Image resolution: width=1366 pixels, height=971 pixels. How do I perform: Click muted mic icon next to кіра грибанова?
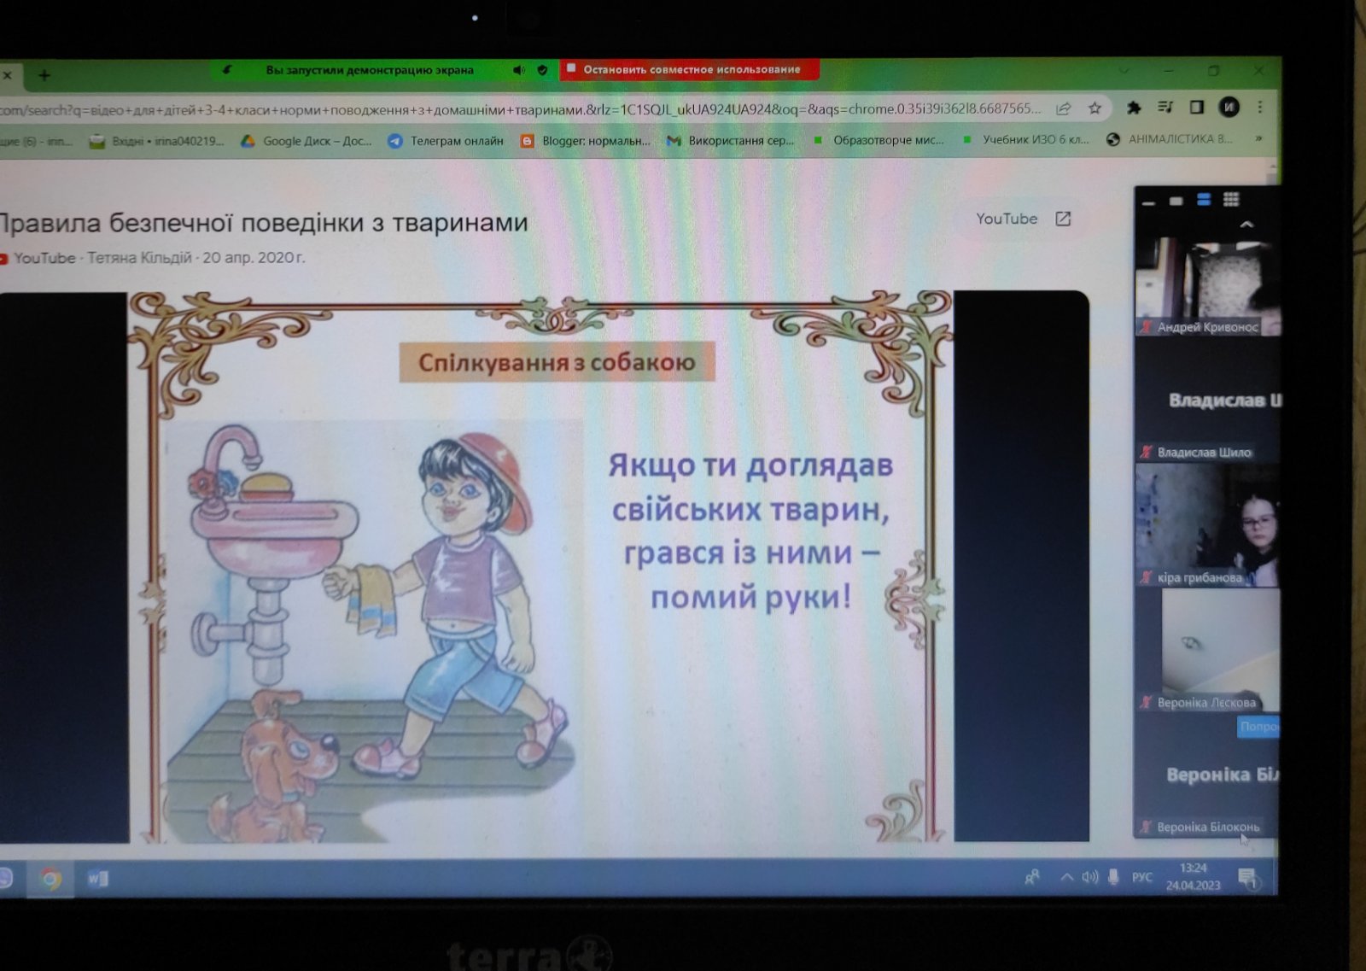(1146, 577)
